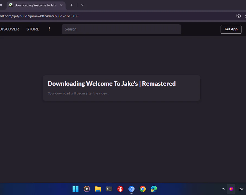This screenshot has height=195, width=246.
Task: Open the Windows Start menu
Action: [75, 189]
